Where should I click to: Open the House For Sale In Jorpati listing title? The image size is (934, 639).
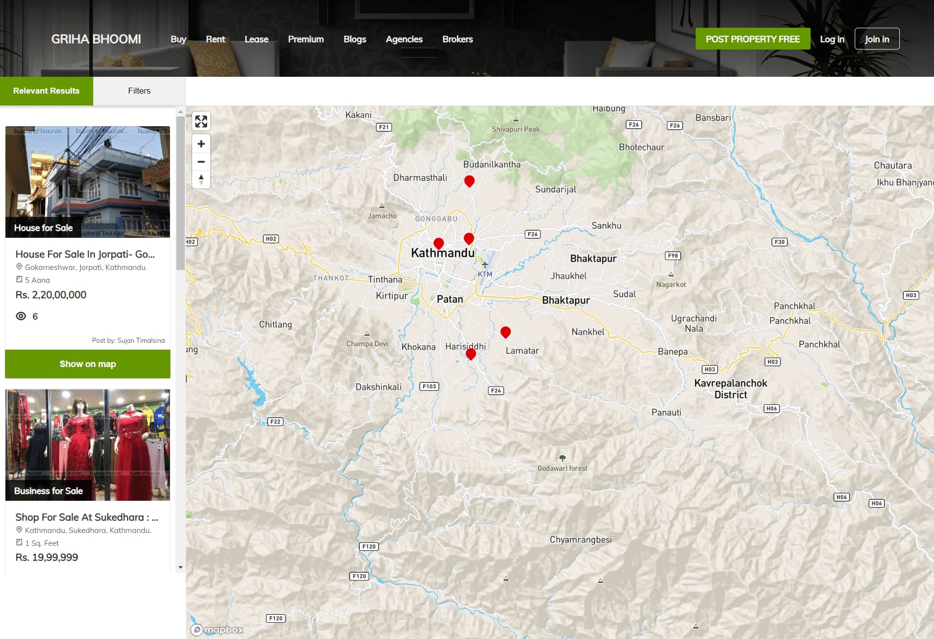(x=85, y=254)
